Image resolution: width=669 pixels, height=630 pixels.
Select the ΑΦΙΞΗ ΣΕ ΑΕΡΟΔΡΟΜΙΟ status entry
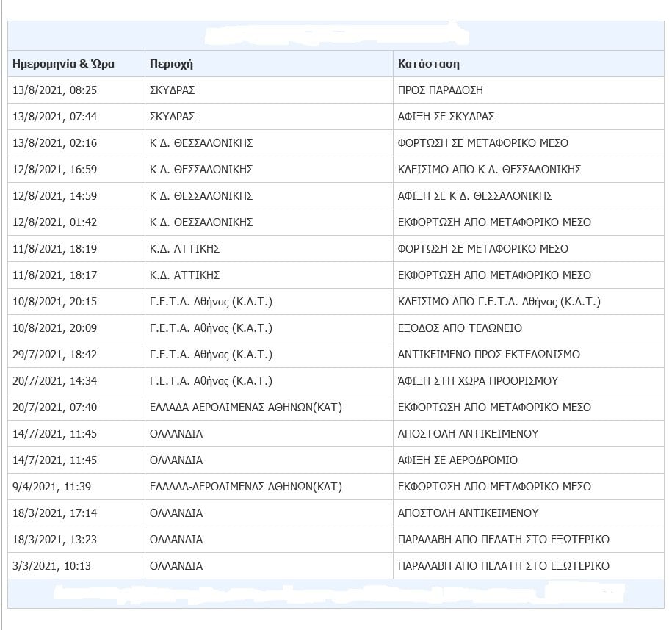coord(458,460)
